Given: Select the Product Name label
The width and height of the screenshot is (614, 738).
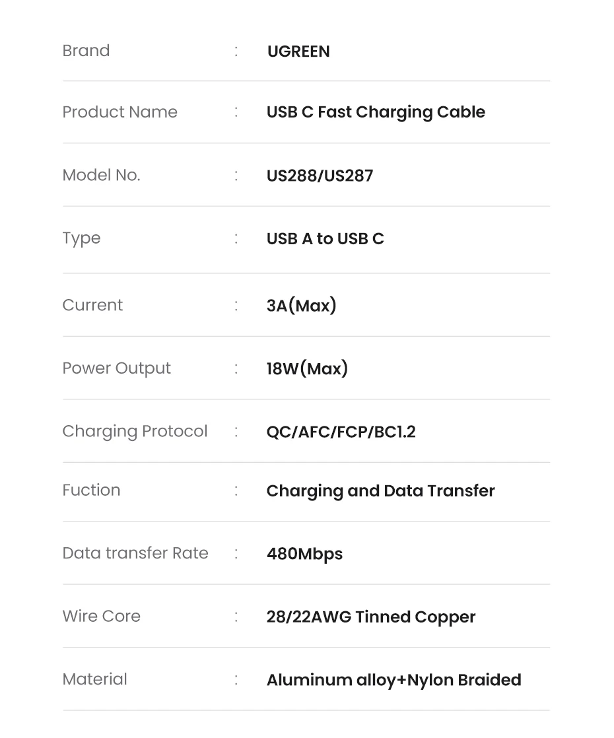Looking at the screenshot, I should click(x=119, y=112).
